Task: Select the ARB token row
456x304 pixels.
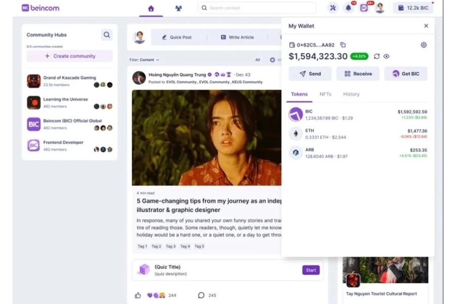Action: pos(358,153)
